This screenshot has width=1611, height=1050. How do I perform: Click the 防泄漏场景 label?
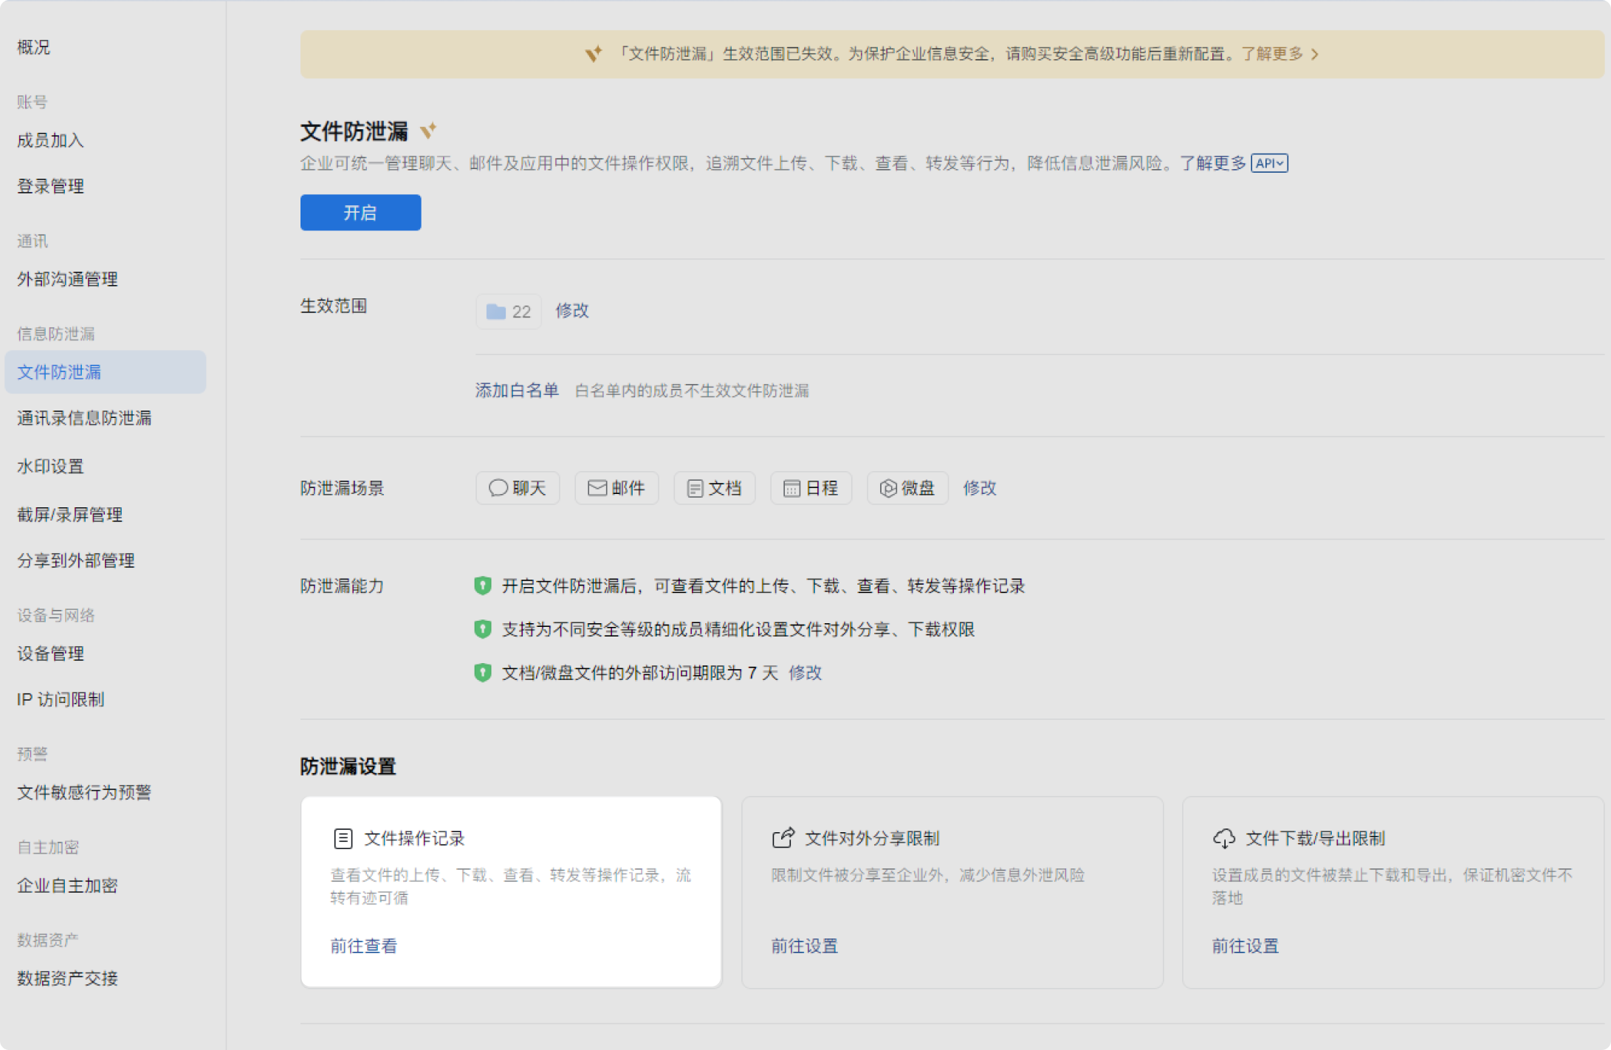point(342,488)
